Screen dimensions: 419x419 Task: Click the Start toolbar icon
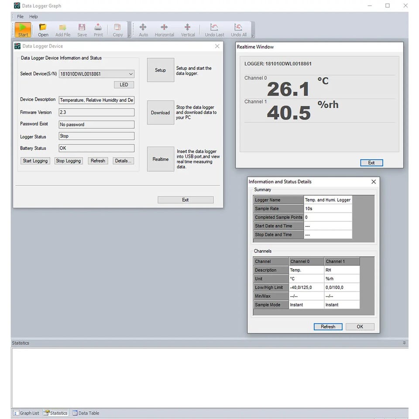(23, 30)
